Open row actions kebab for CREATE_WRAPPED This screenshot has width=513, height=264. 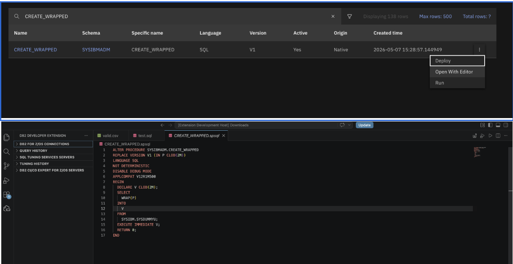[x=479, y=50]
